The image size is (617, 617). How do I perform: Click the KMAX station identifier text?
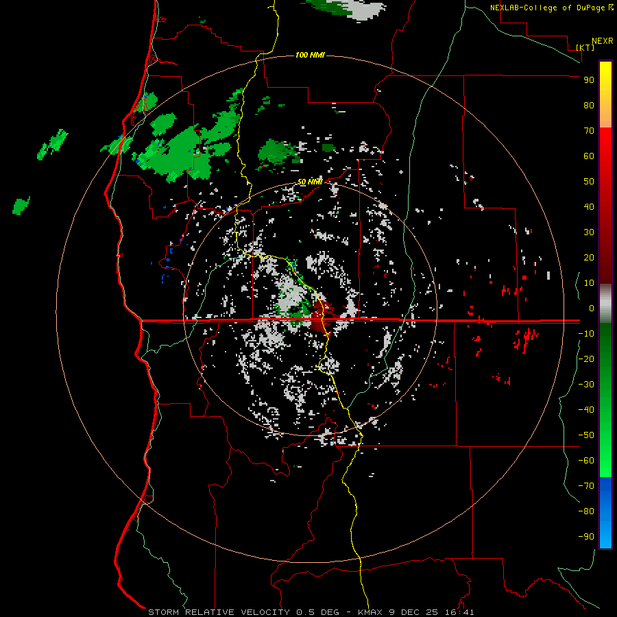371,612
